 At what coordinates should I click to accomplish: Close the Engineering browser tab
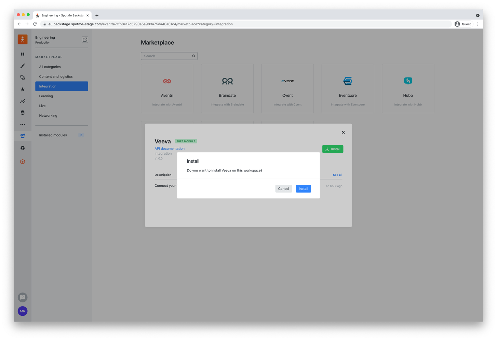tap(88, 15)
